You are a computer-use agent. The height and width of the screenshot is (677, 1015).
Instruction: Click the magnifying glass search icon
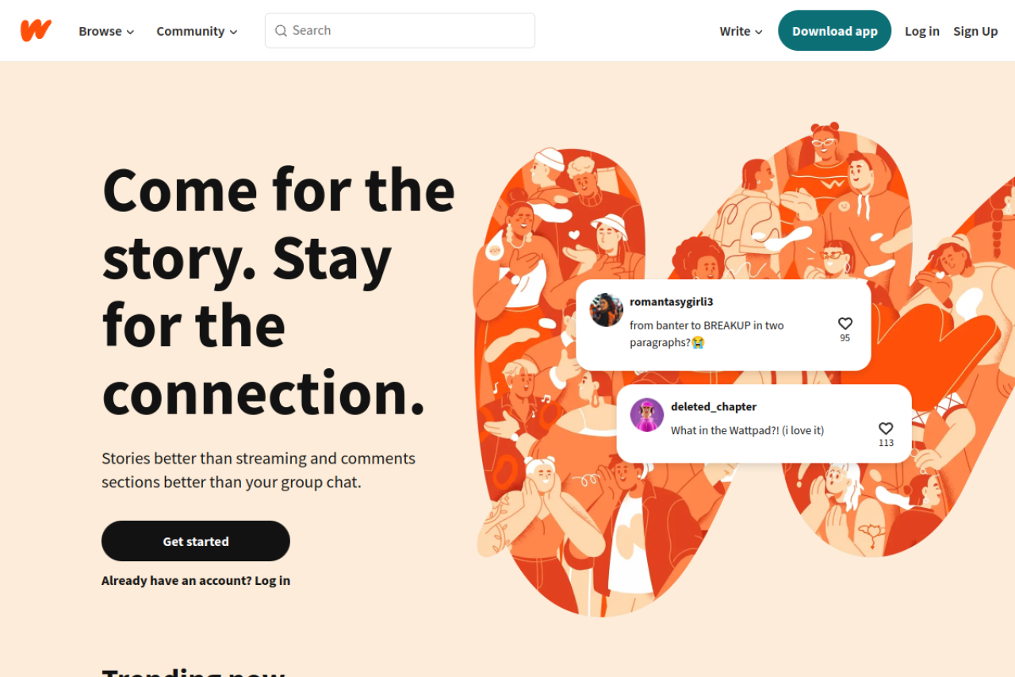click(281, 31)
